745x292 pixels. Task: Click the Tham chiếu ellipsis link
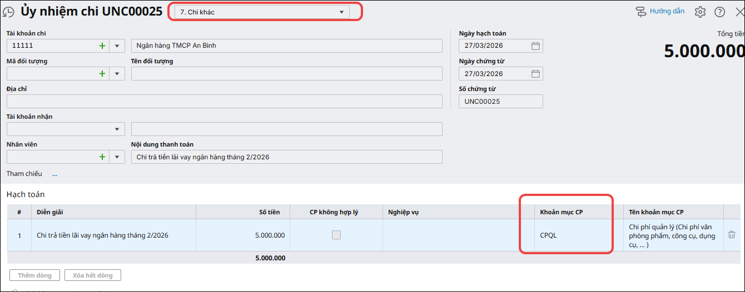(54, 174)
